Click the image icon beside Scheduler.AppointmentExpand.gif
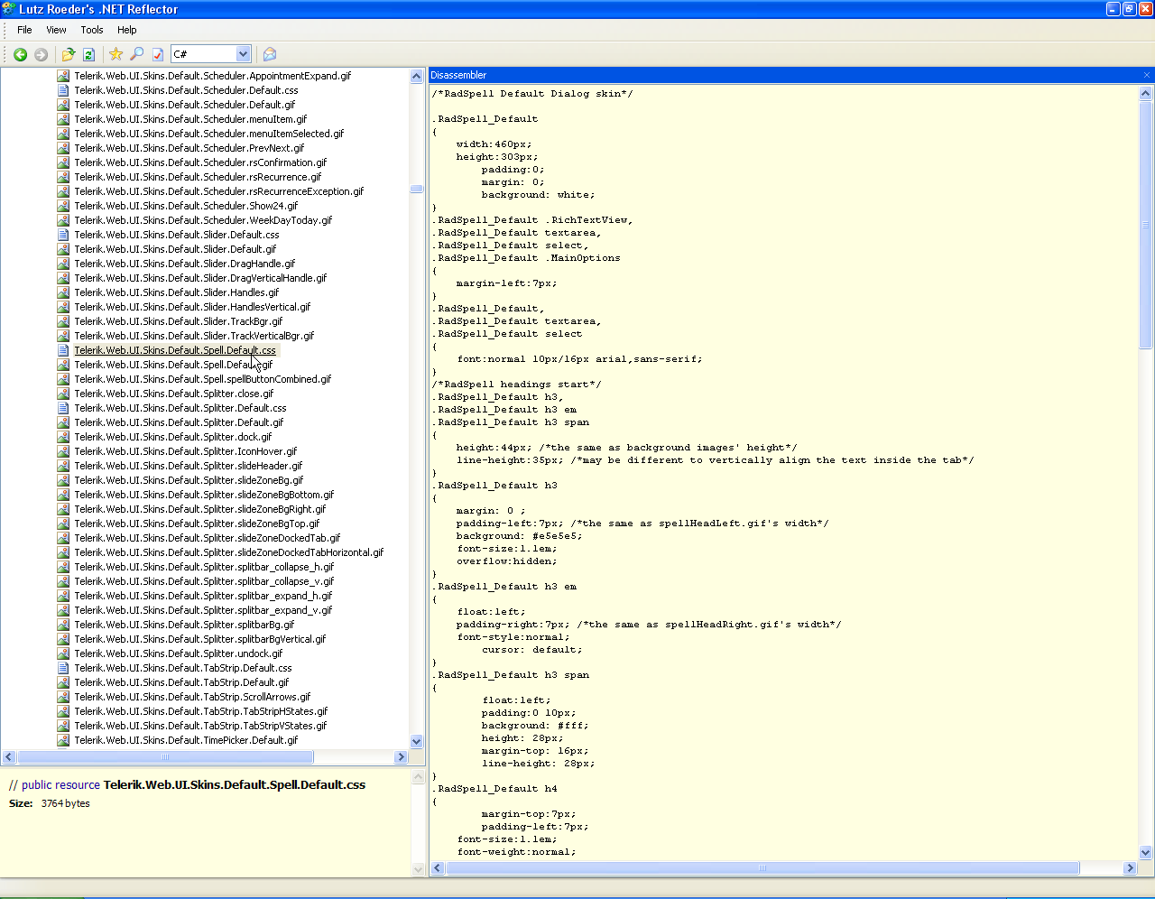Image resolution: width=1155 pixels, height=899 pixels. (63, 76)
